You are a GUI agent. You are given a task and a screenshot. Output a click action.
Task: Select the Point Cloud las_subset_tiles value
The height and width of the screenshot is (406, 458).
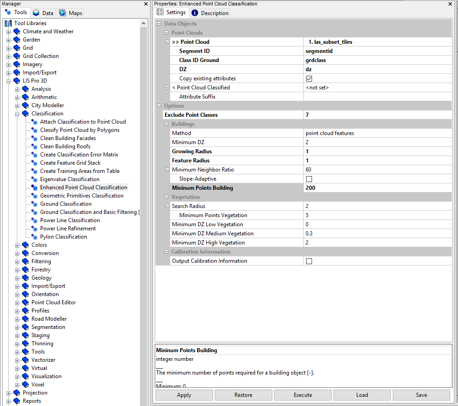(377, 42)
